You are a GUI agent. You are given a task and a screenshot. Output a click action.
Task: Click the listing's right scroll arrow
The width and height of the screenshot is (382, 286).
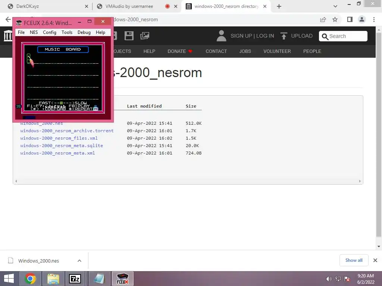coord(360,181)
